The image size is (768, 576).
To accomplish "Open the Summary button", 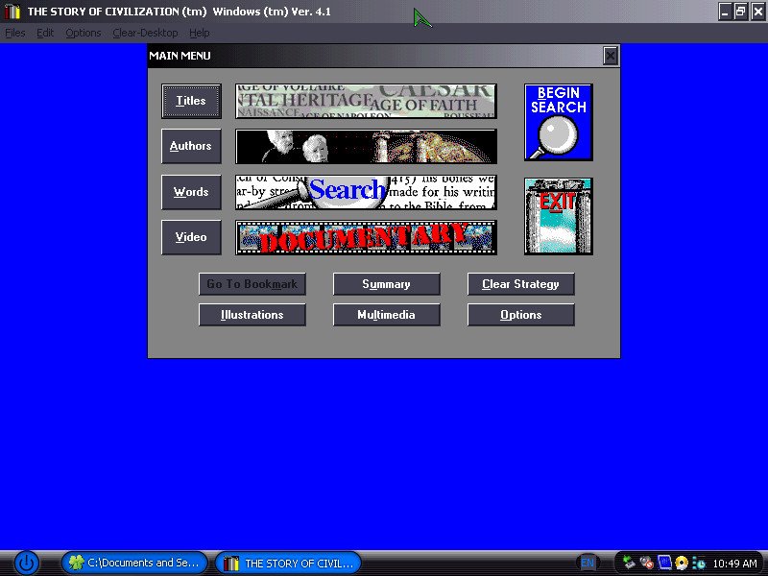I will point(387,284).
